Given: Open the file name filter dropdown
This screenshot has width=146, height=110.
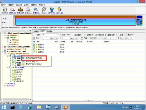Looking at the screenshot, I should (x=58, y=35).
